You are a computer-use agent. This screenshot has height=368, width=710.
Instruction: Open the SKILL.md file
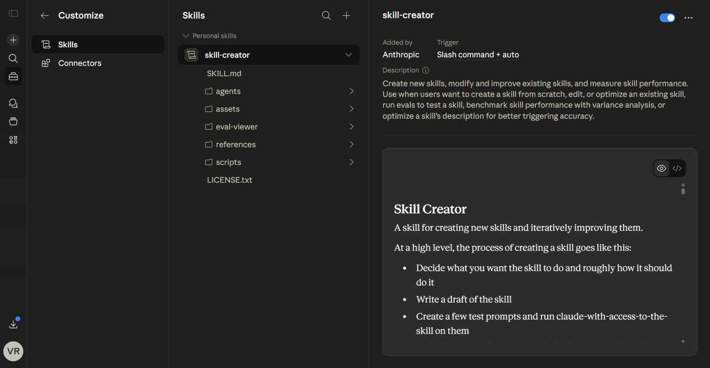click(x=224, y=73)
